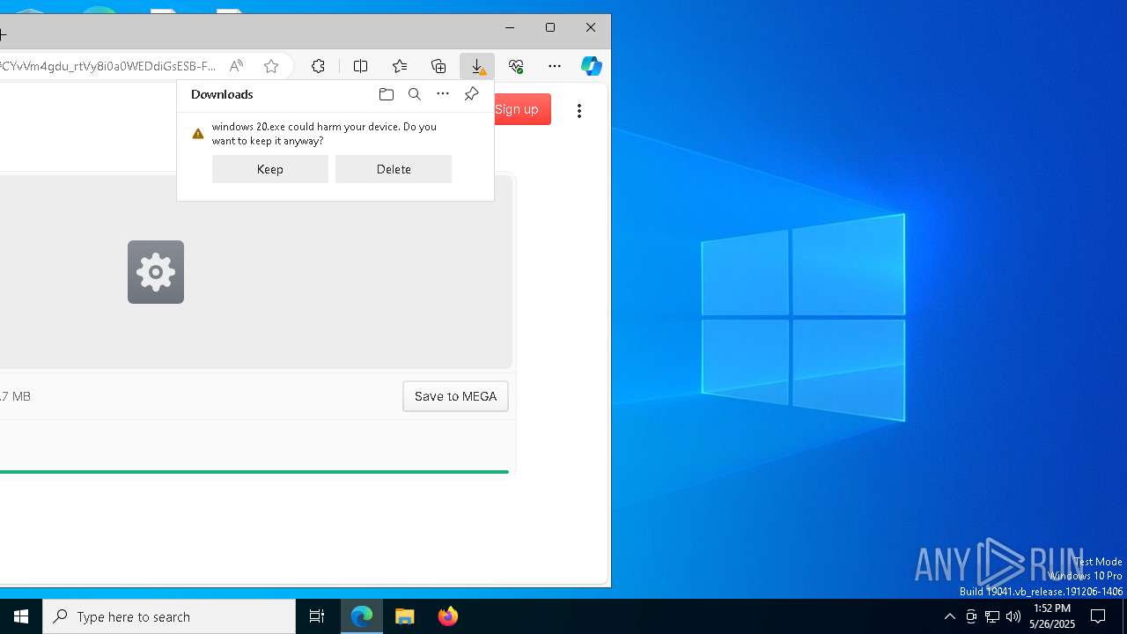
Task: Toggle the Downloads toolbar icon
Action: coord(477,66)
